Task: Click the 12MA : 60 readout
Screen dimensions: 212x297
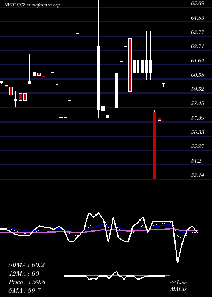Action: click(24, 274)
